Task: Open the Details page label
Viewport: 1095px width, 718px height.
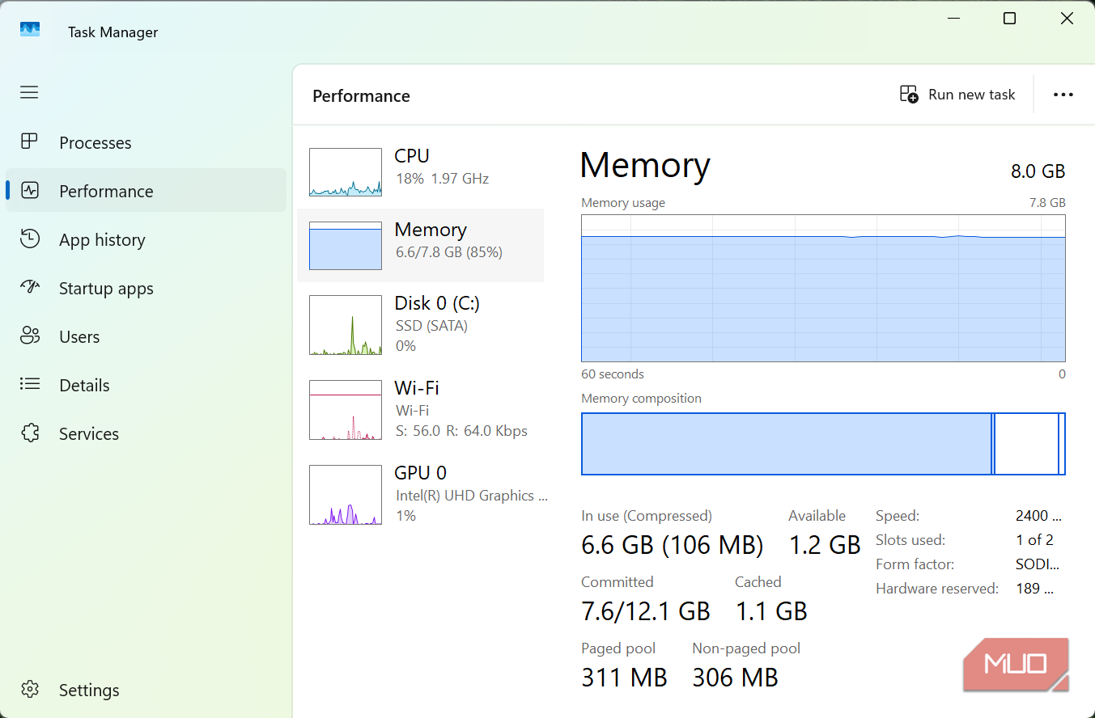Action: pyautogui.click(x=84, y=386)
